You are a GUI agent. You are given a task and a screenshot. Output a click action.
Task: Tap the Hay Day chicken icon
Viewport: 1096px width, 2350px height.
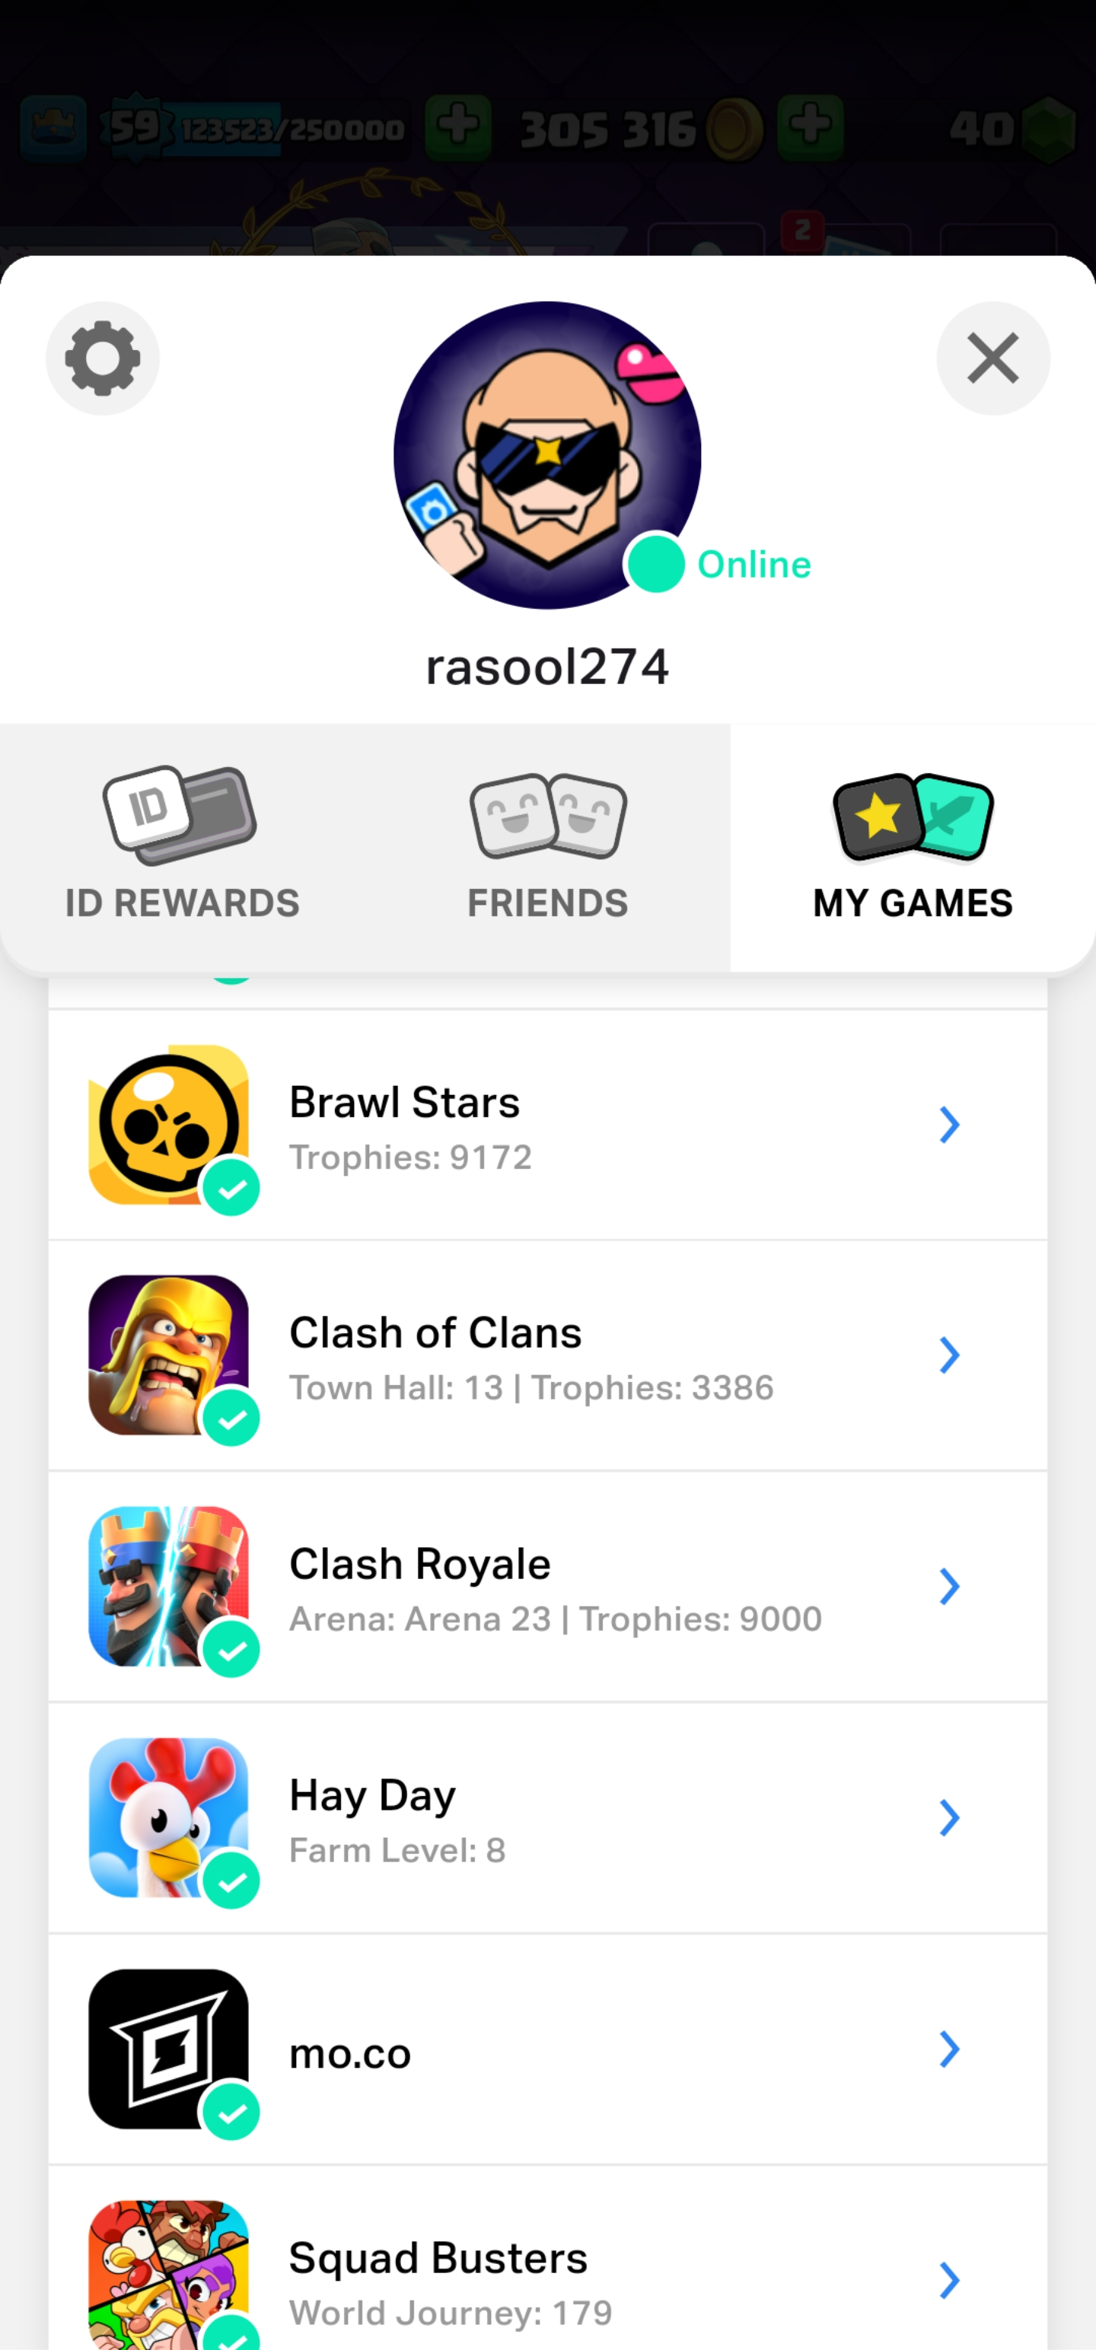(168, 1817)
